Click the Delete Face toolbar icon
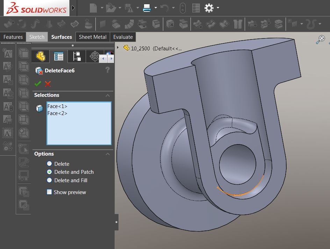 point(170,24)
